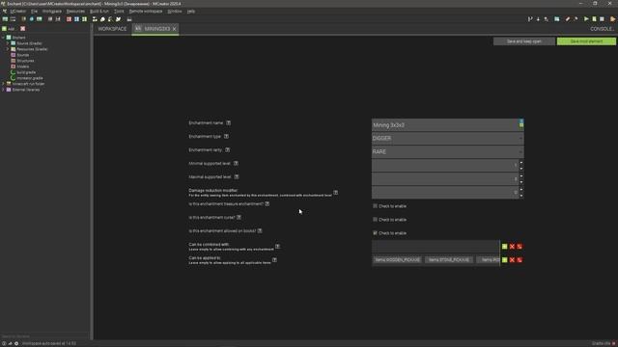Screen dimensions: 618x347
Task: Click the bird-shaped icon in main toolbar
Action: click(x=118, y=19)
